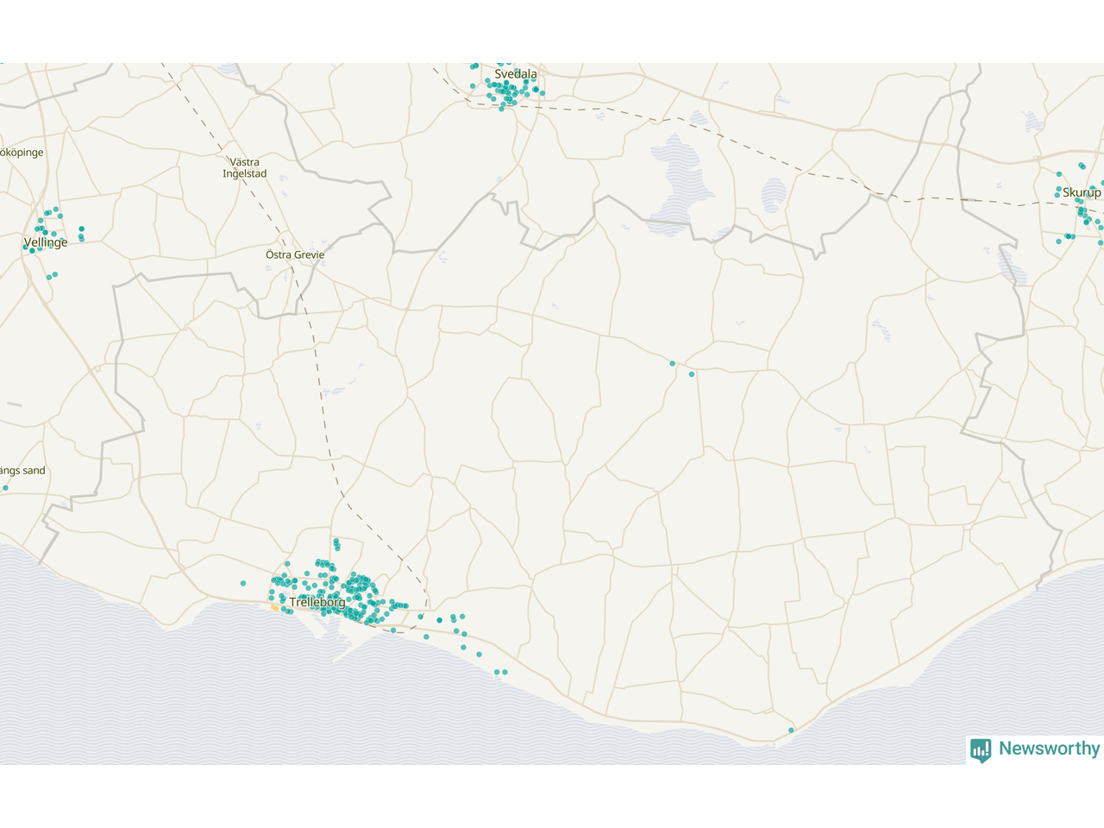The width and height of the screenshot is (1104, 828).
Task: Open the Newsworthy text link
Action: point(1049,749)
